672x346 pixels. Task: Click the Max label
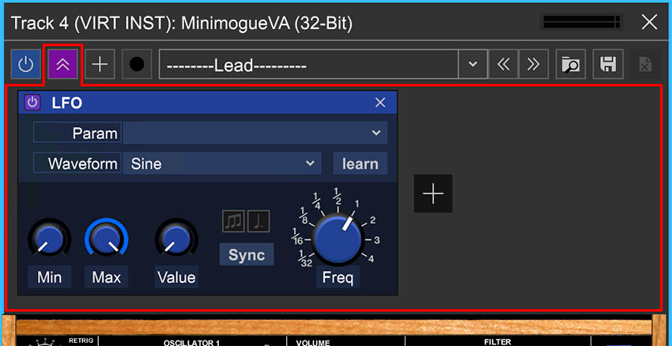point(106,277)
